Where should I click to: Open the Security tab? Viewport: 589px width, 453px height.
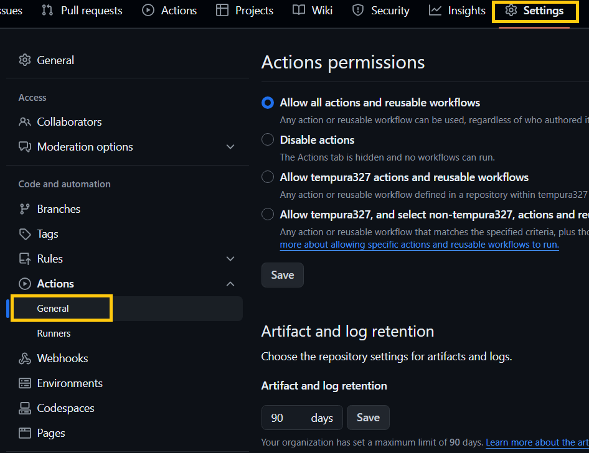381,11
